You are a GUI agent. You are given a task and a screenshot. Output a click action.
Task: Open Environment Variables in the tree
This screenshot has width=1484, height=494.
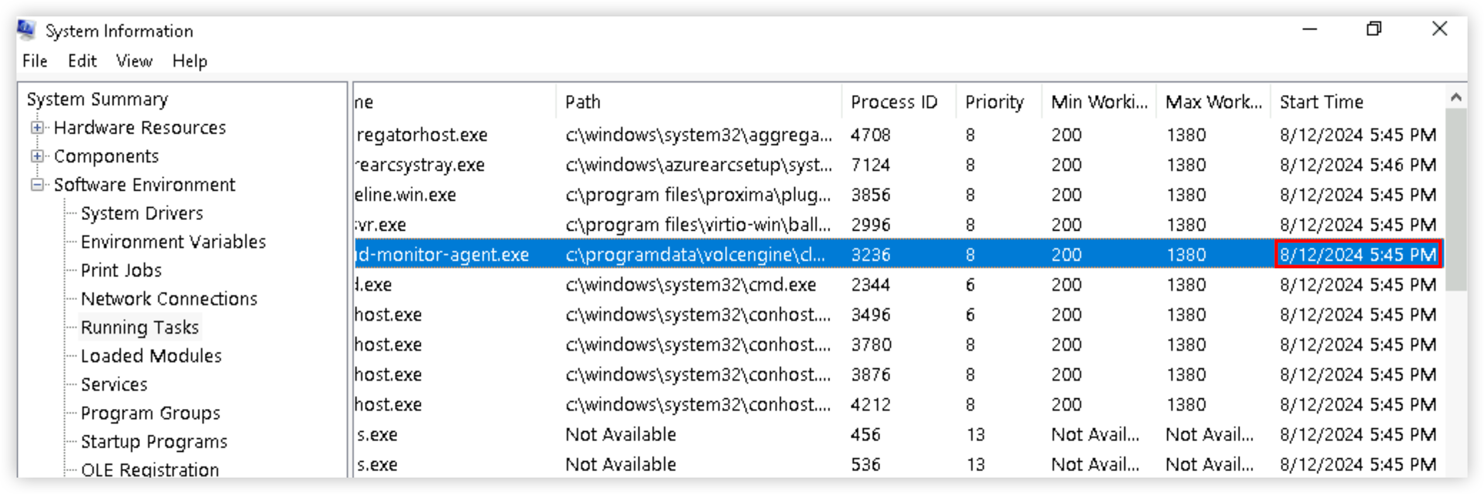pos(173,242)
